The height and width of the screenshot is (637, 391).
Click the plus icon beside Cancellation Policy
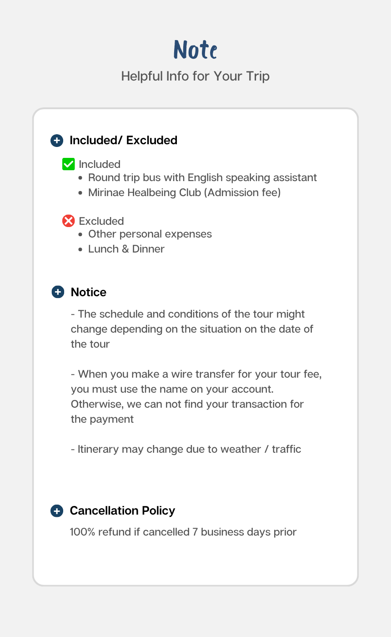coord(56,511)
